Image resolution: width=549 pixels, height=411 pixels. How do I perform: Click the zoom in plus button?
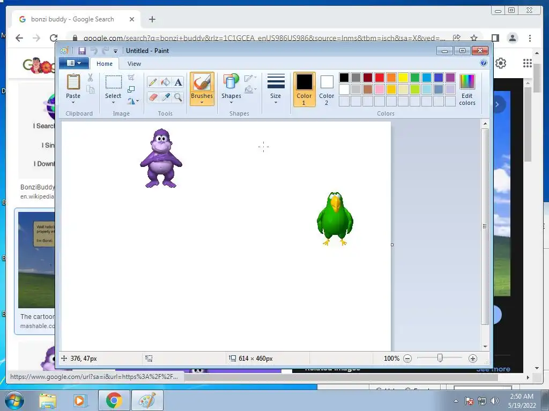pyautogui.click(x=473, y=359)
